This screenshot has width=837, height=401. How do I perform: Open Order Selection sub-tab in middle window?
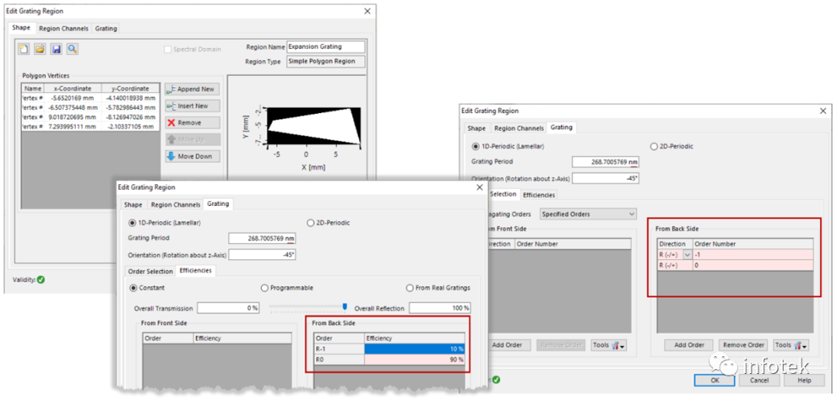tap(150, 272)
